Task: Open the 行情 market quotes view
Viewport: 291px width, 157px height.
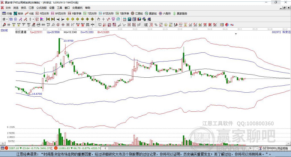Action: click(x=7, y=14)
